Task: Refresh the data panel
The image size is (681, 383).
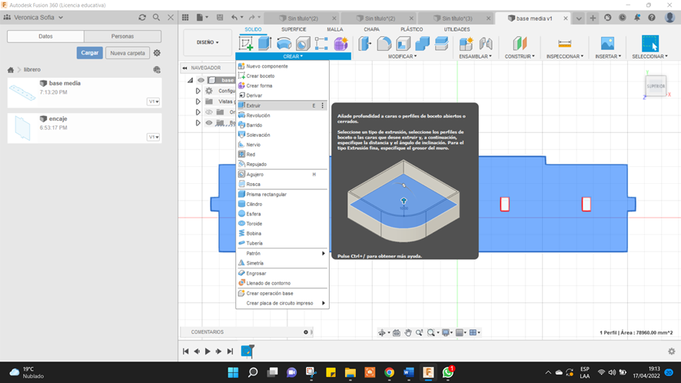Action: 142,17
